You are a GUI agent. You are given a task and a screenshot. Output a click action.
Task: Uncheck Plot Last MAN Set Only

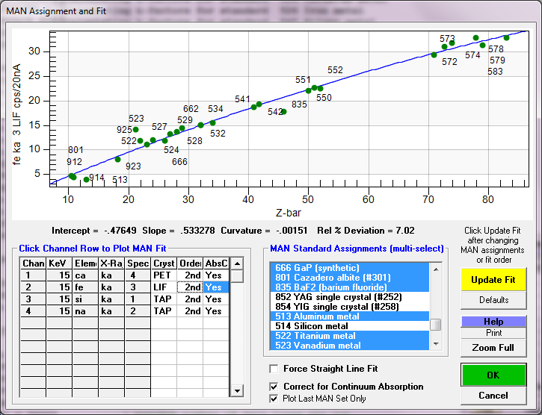click(275, 399)
